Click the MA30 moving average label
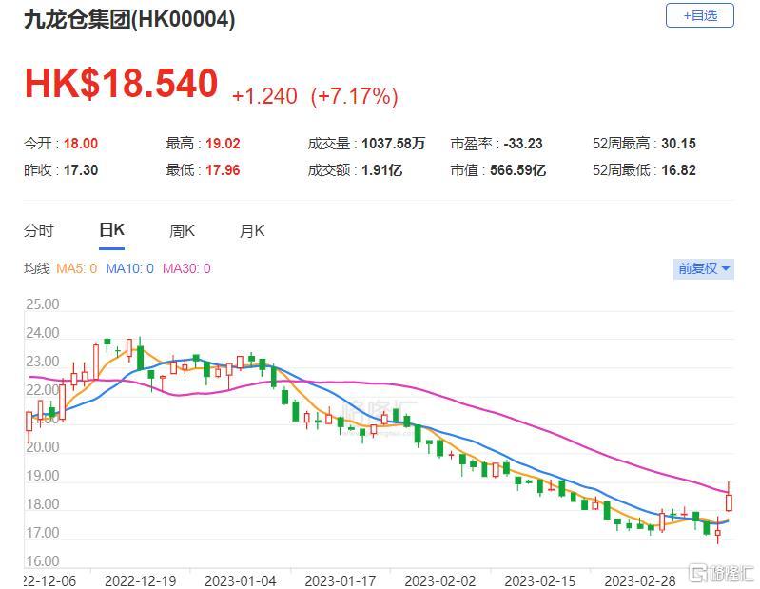The height and width of the screenshot is (589, 760). (x=186, y=268)
